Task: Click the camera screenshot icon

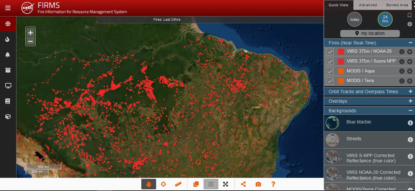Action: pos(258,184)
